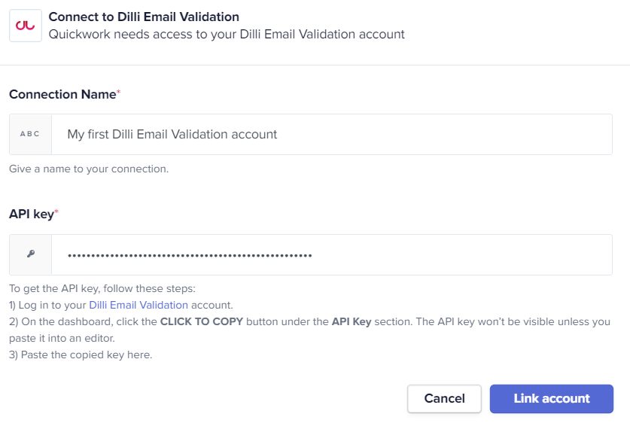The image size is (630, 426).
Task: Click the "Paste the copied key here" step
Action: pyautogui.click(x=81, y=354)
